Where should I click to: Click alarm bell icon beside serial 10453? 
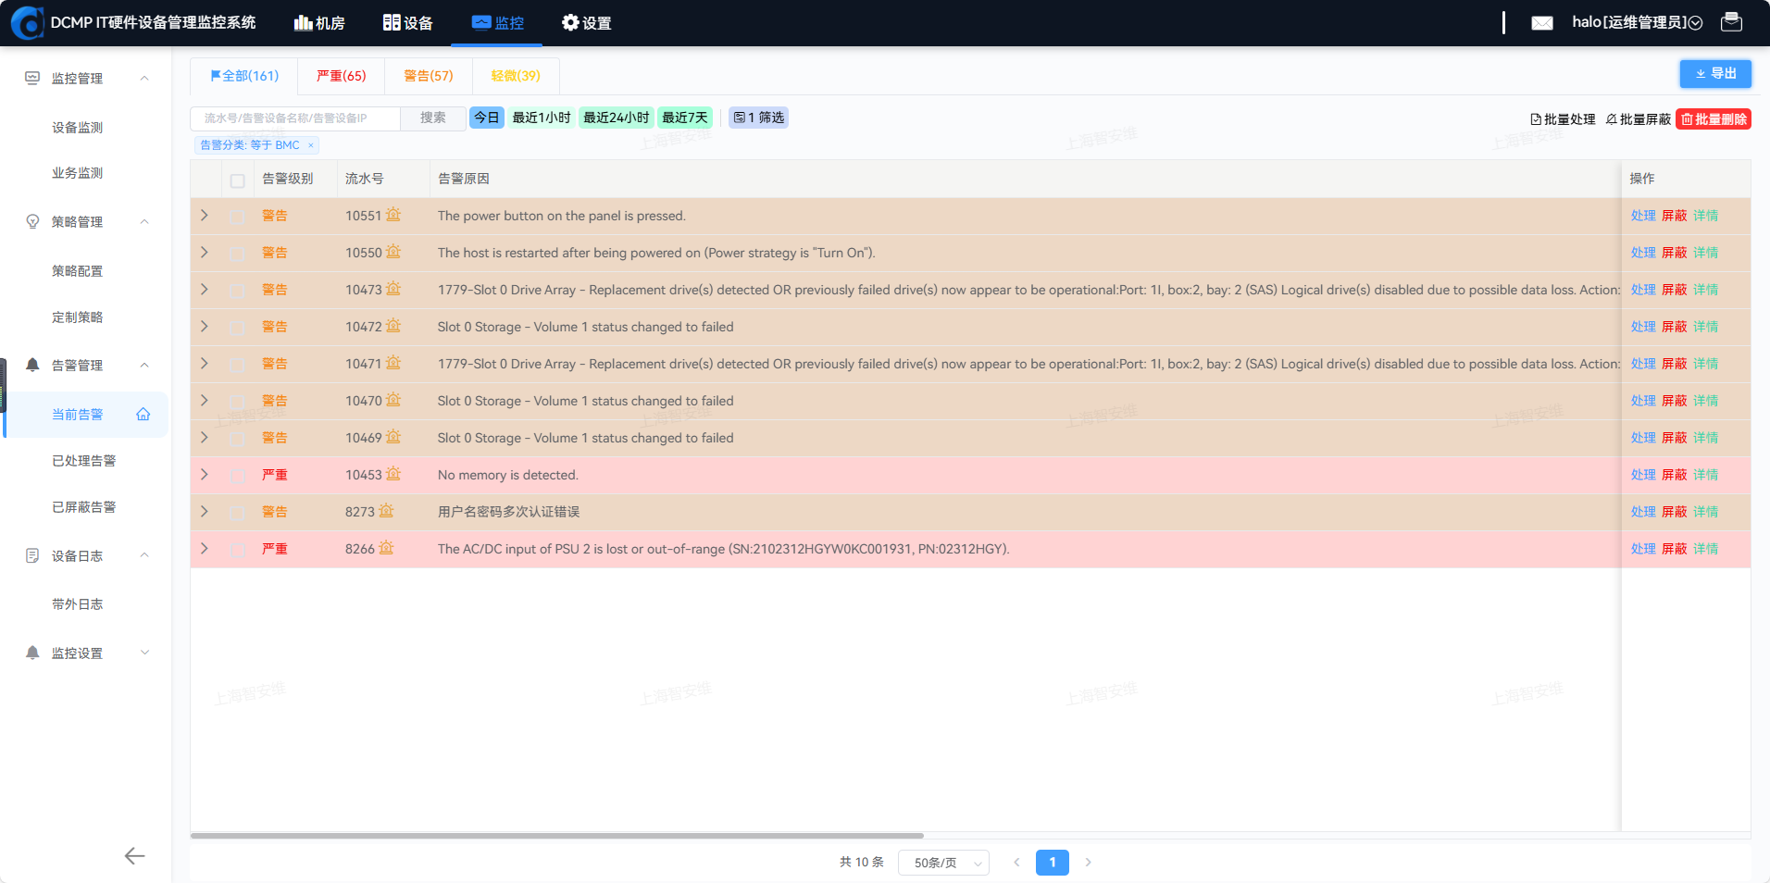(x=393, y=474)
